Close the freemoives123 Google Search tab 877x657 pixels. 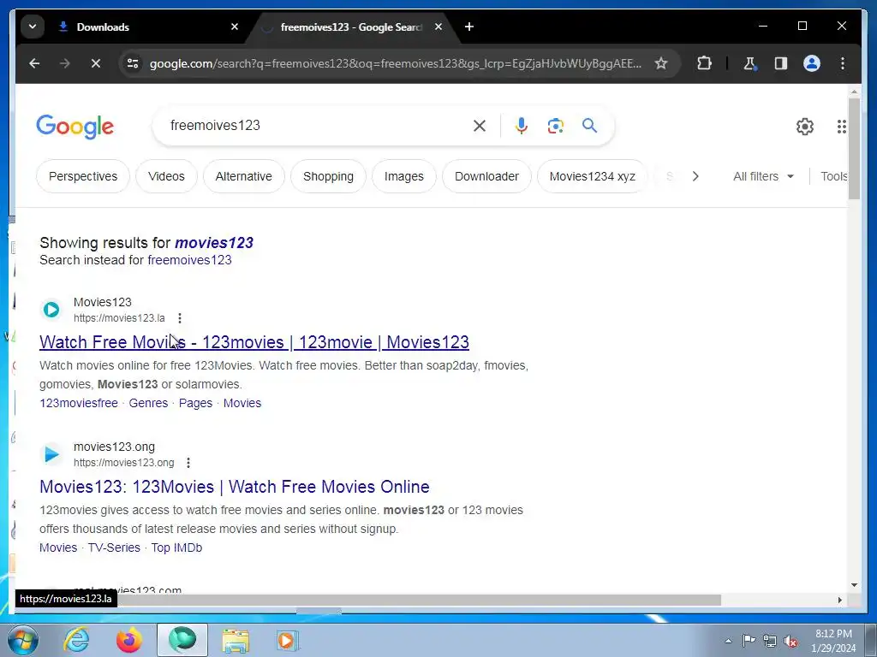438,27
